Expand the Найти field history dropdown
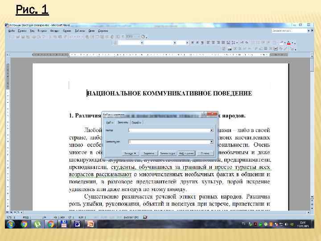 [x=212, y=130]
